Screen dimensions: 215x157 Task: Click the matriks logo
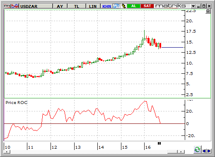coord(171,6)
